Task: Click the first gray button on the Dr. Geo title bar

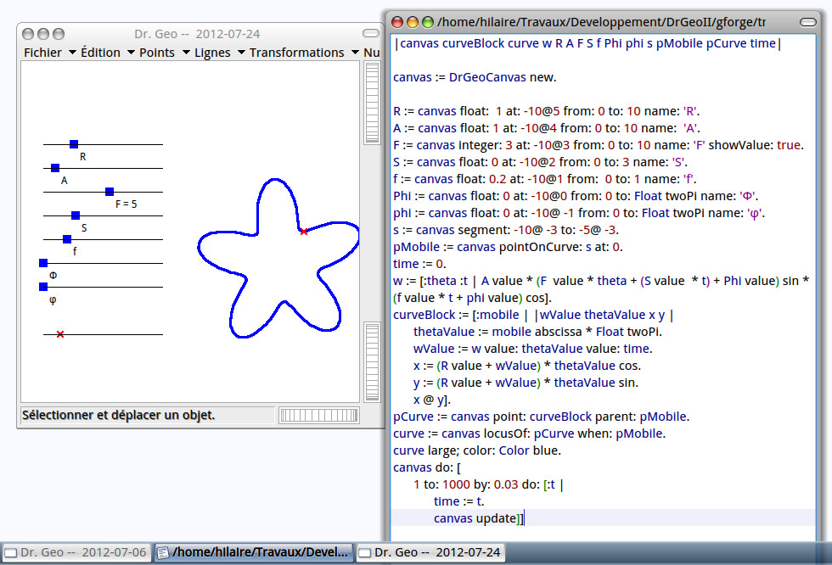Action: pos(27,34)
